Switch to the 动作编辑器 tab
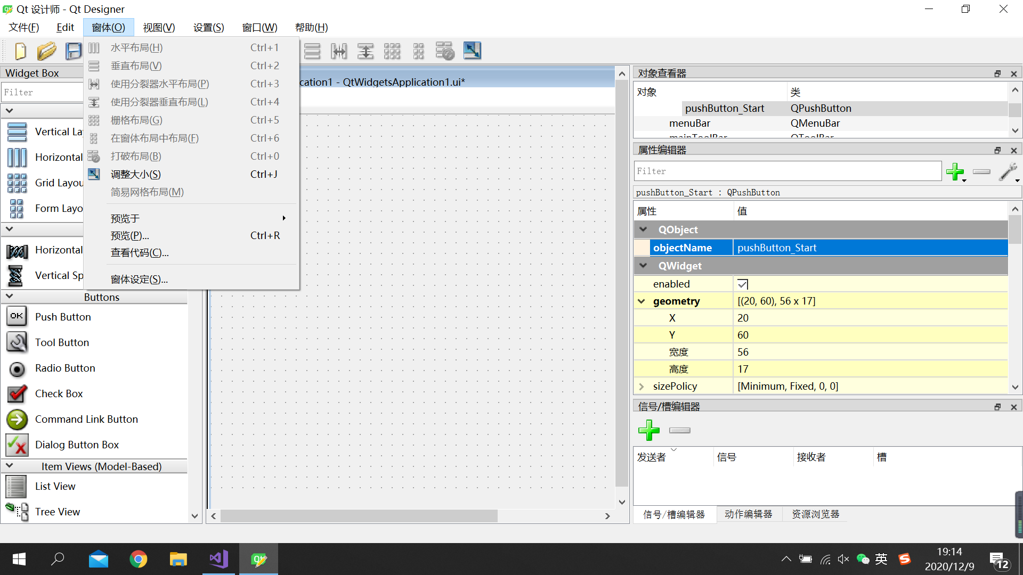Image resolution: width=1023 pixels, height=575 pixels. click(748, 514)
